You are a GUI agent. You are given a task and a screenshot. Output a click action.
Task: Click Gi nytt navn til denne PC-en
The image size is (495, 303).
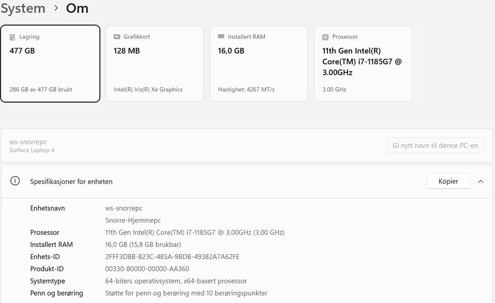pos(435,145)
